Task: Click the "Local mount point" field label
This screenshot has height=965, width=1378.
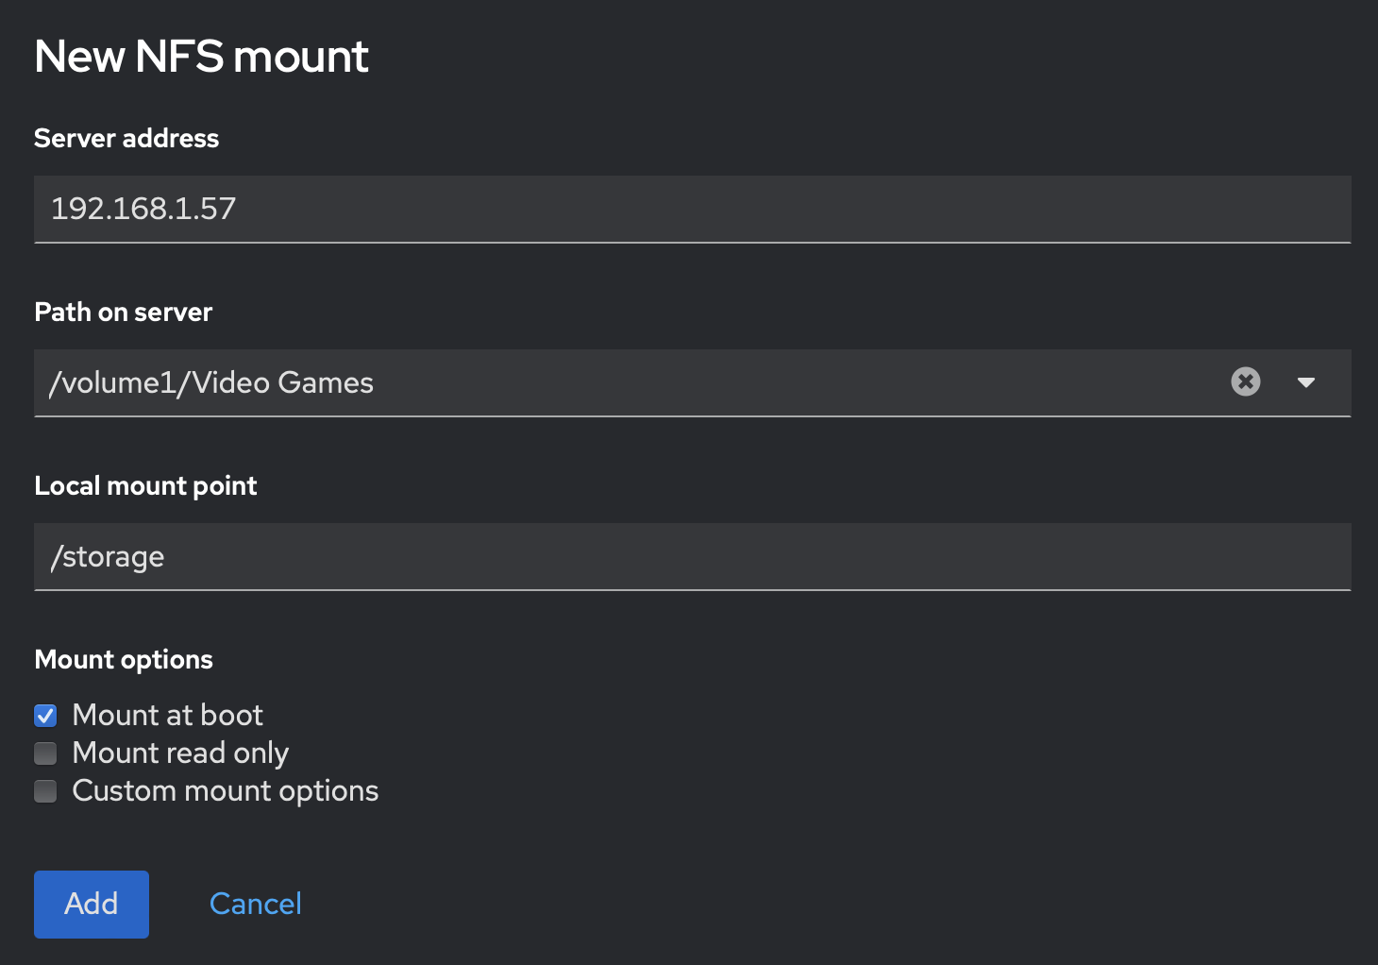Action: [145, 486]
